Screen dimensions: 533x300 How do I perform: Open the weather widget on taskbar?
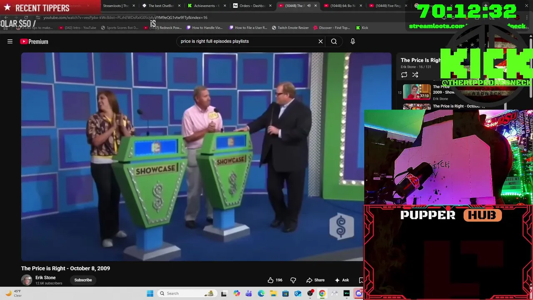pos(13,293)
